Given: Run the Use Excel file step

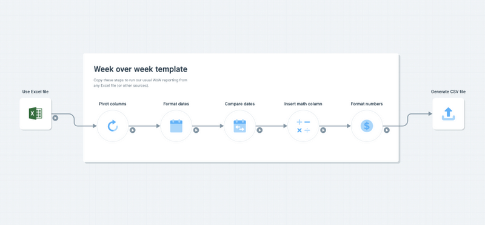Looking at the screenshot, I should point(55,118).
